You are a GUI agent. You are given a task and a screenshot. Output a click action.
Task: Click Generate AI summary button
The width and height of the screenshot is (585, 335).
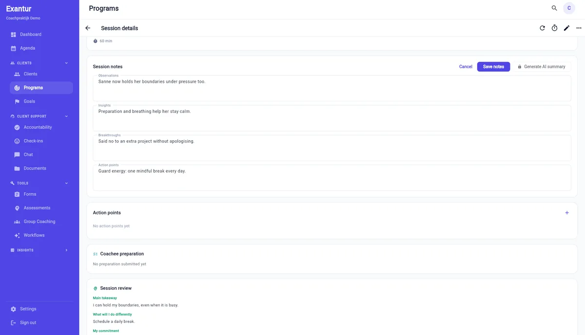541,67
